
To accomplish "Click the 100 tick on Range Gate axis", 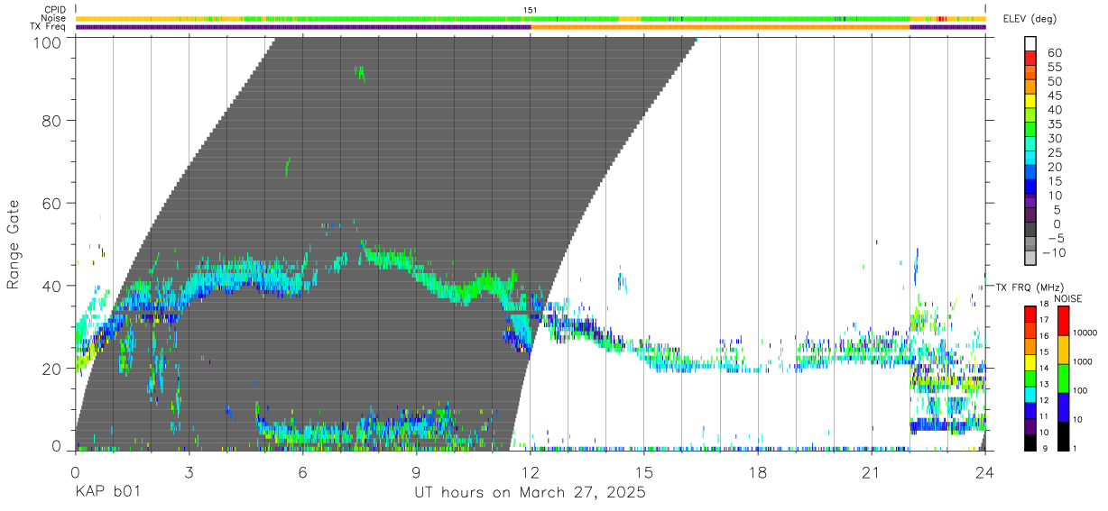I will click(x=47, y=41).
